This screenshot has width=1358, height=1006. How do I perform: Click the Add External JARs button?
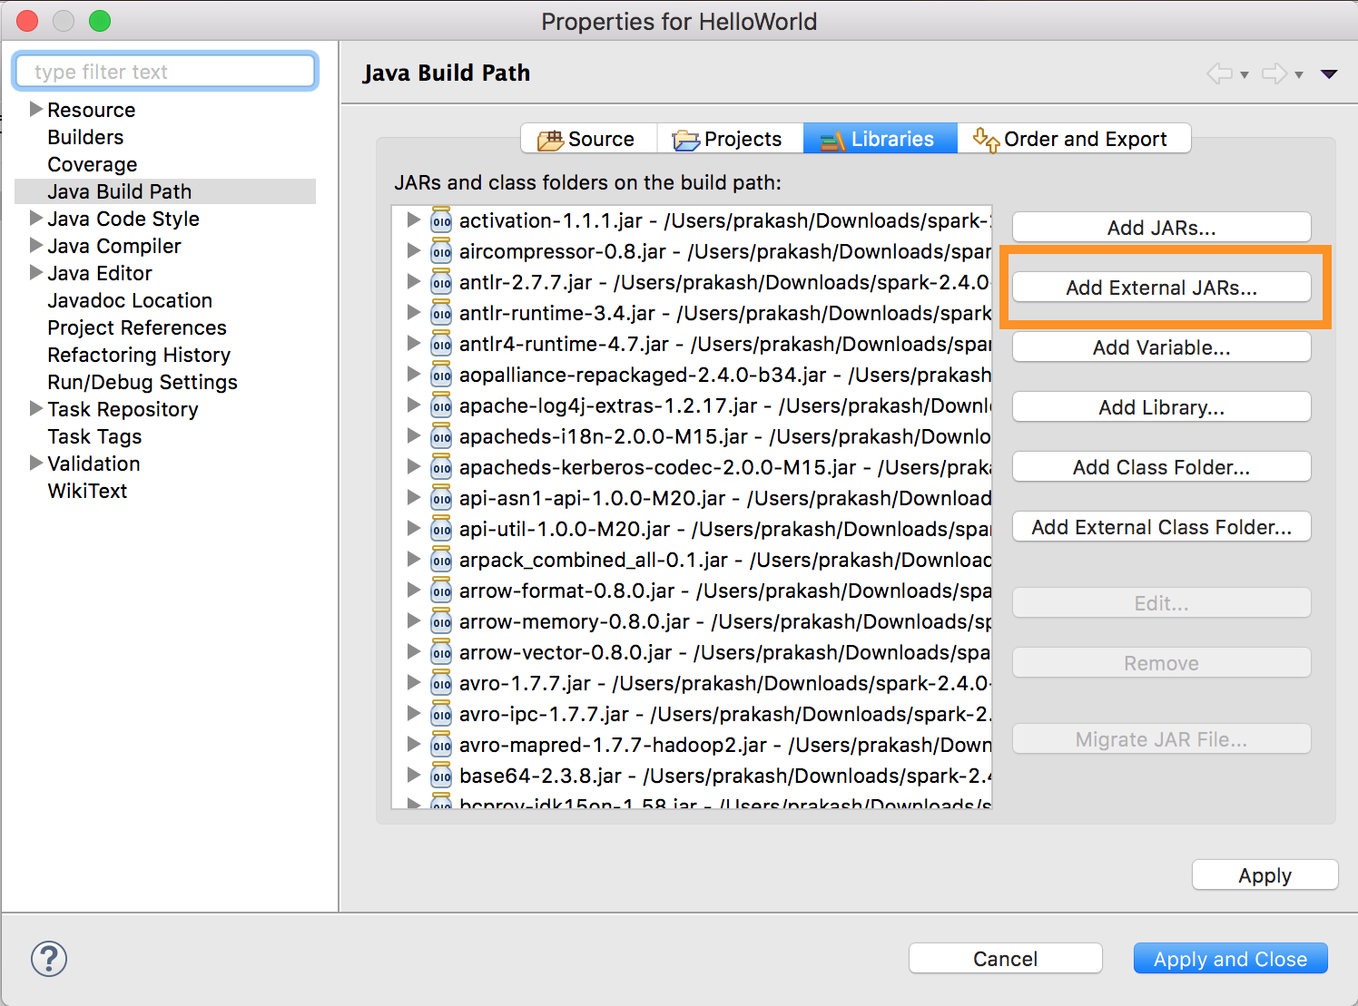pyautogui.click(x=1162, y=287)
